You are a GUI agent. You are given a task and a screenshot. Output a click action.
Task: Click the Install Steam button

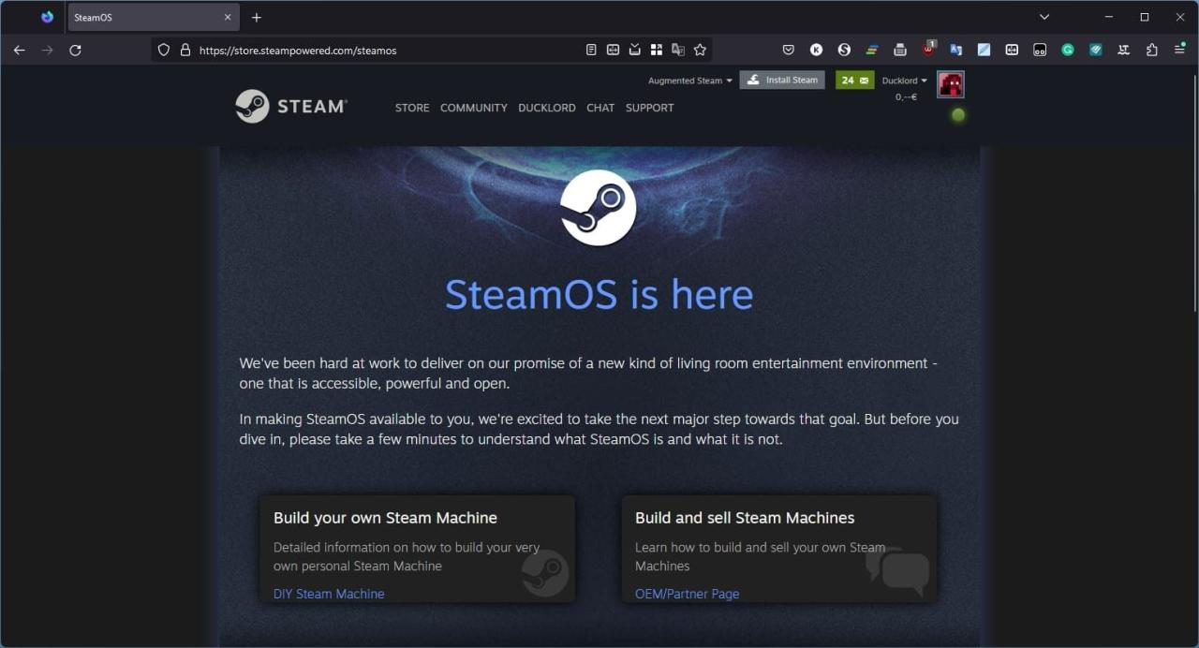coord(782,81)
